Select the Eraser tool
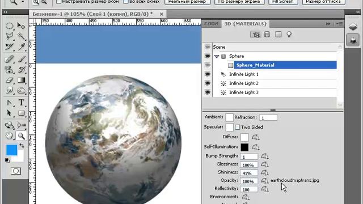The image size is (363, 204). (x=9, y=80)
